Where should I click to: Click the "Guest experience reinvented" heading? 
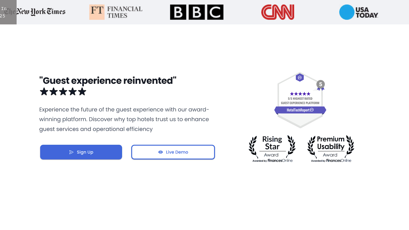coord(108,81)
